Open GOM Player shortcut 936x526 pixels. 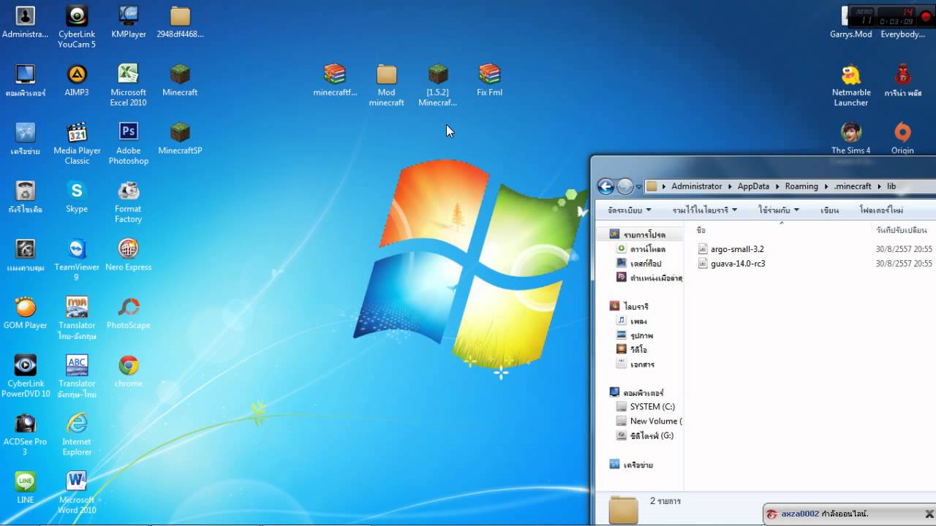26,313
